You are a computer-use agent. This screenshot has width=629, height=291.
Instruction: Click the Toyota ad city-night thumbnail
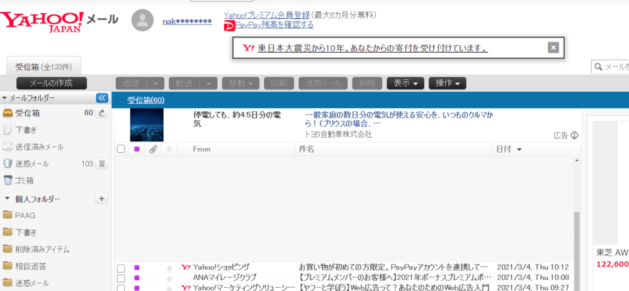147,124
